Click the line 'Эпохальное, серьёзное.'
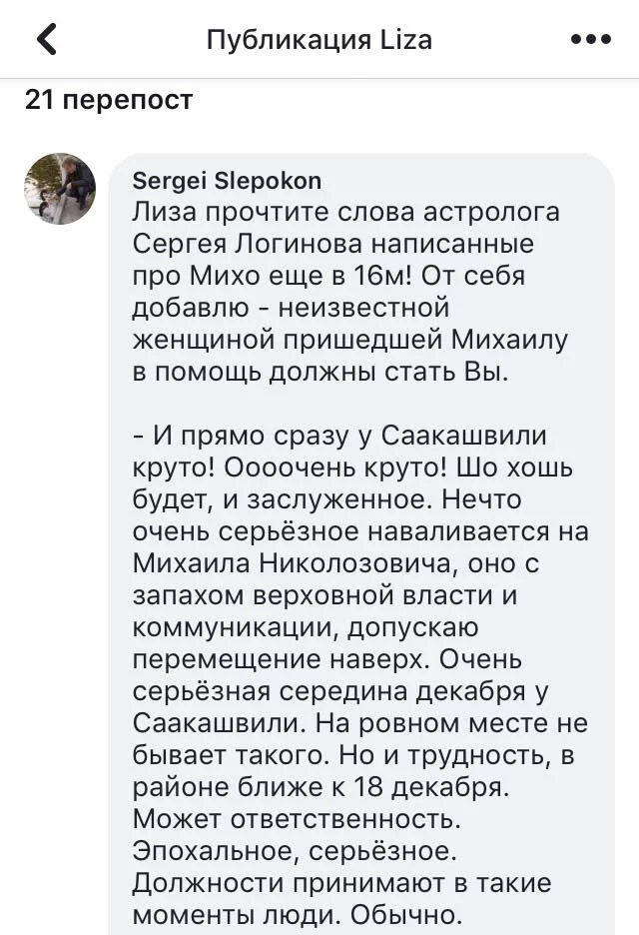This screenshot has width=639, height=935. point(293,851)
